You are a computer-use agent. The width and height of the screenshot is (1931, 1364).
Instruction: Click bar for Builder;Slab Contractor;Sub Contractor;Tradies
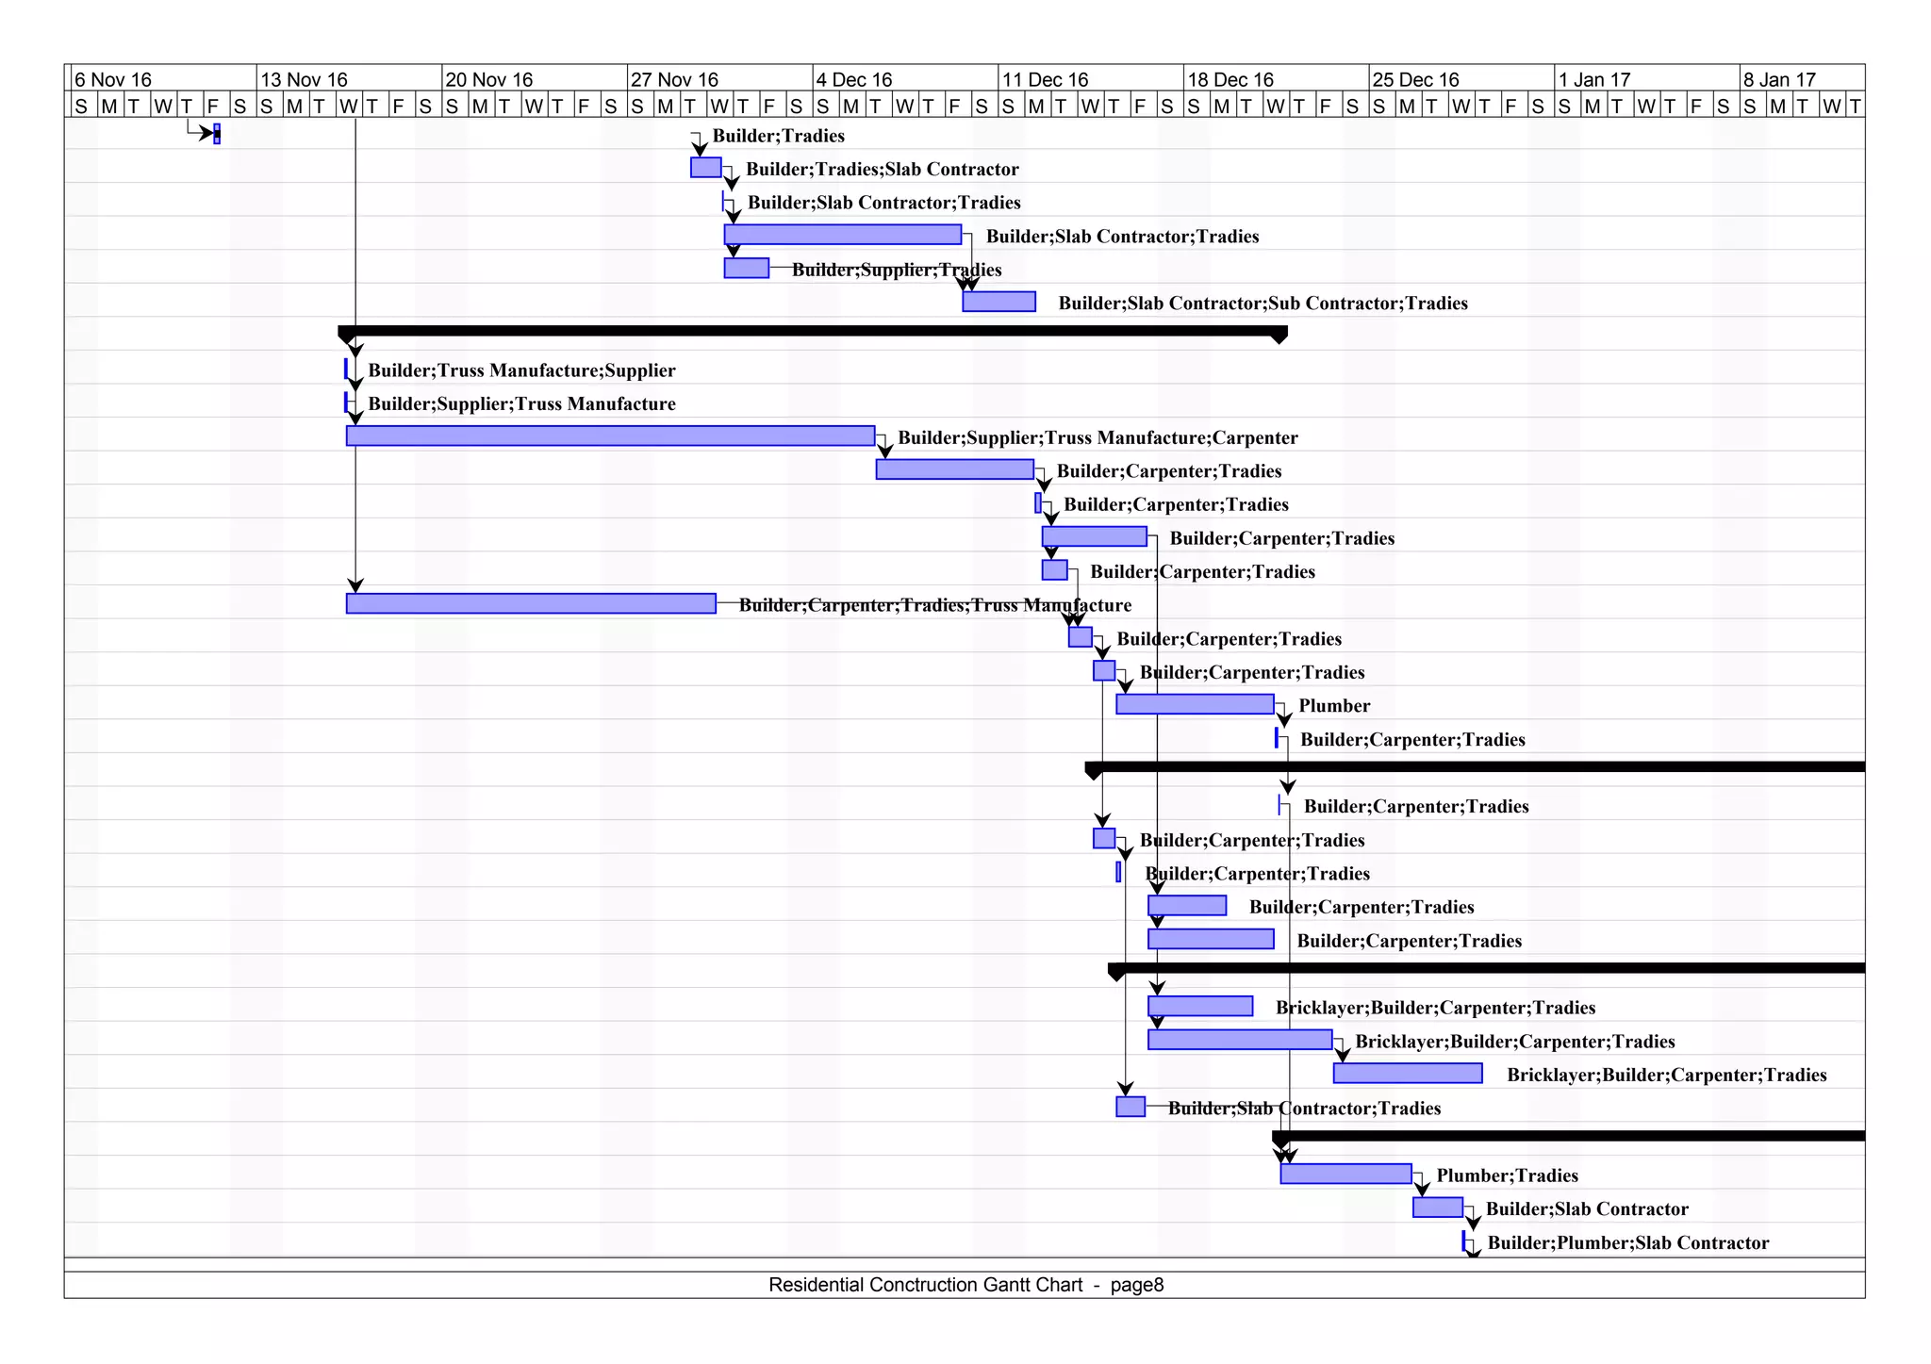pyautogui.click(x=999, y=302)
